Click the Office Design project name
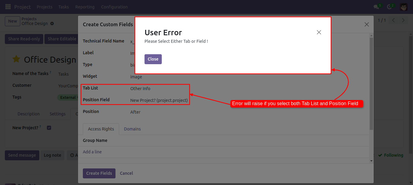The image size is (413, 185). 50,60
